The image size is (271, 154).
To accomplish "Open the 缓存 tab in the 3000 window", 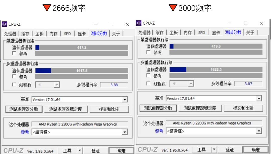I will coord(159,33).
